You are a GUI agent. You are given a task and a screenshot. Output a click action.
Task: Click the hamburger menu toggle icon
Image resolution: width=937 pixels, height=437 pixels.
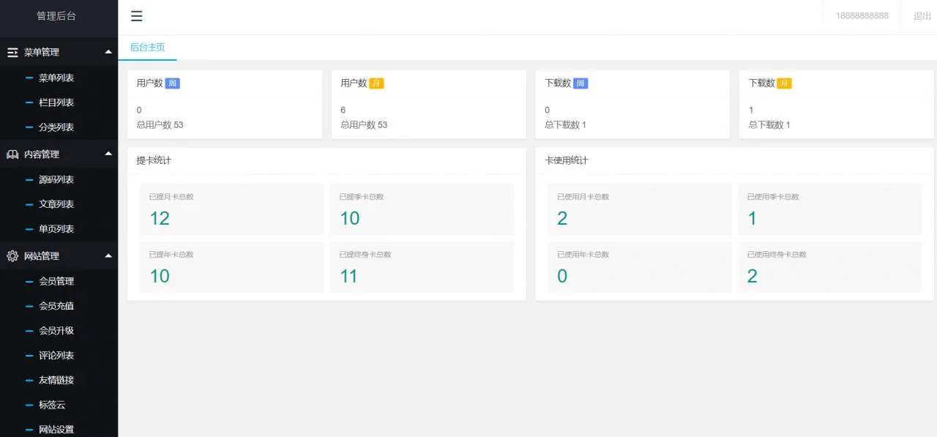point(137,16)
